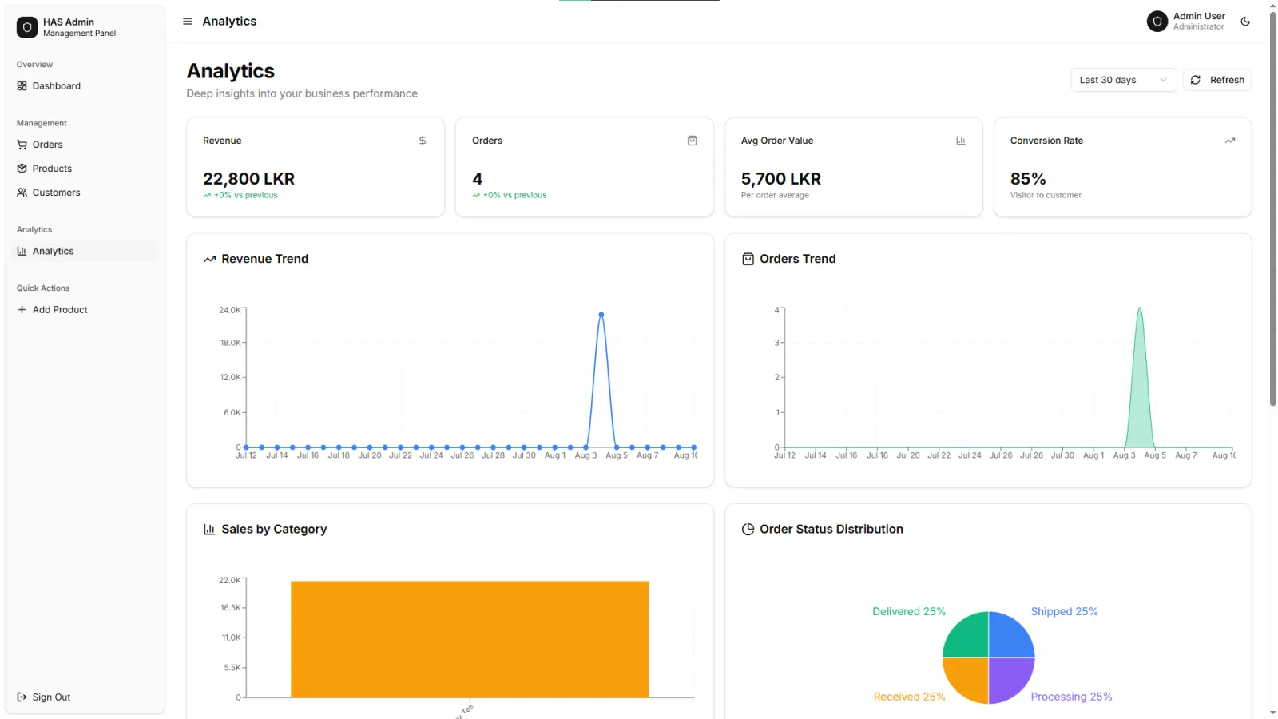Open the Last 30 days dropdown

pos(1123,80)
